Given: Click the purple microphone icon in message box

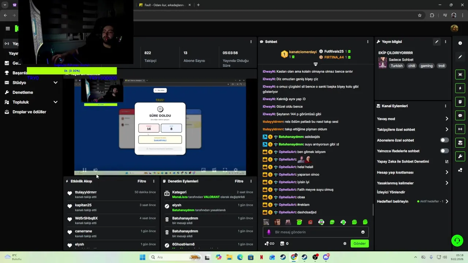Looking at the screenshot, I should point(269,232).
